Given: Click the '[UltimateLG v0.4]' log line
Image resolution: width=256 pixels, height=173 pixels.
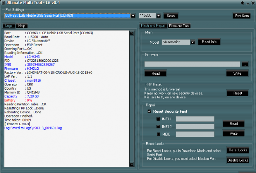Looking at the screenshot, I should click(x=17, y=124).
